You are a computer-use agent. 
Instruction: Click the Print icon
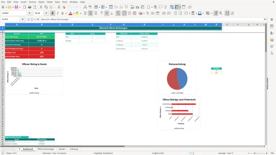(30, 7)
